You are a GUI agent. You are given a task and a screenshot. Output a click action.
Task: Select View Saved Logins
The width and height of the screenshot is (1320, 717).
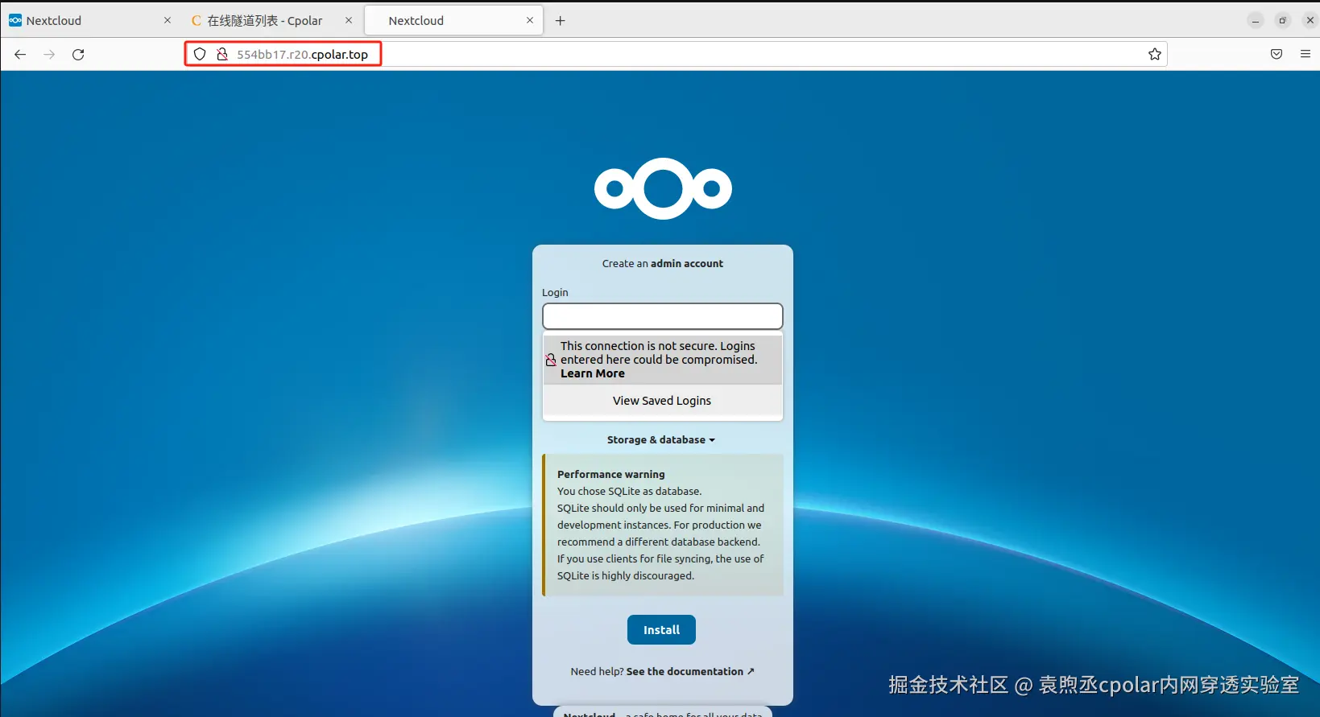[662, 401]
